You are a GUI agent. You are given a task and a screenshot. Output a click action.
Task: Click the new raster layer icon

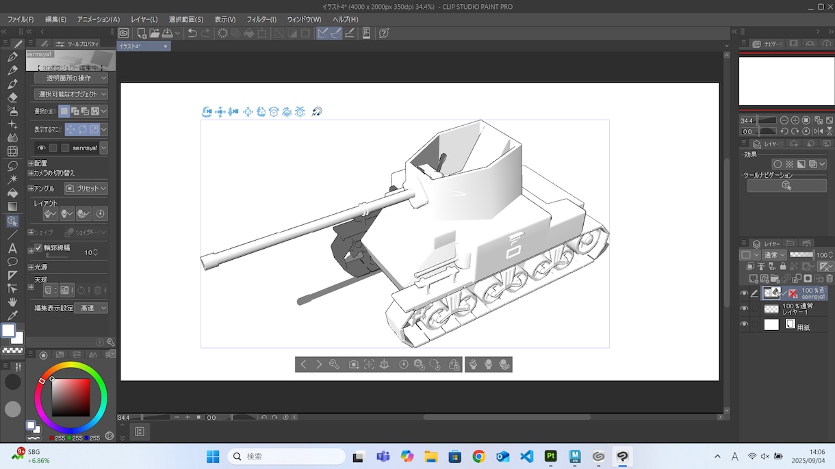pyautogui.click(x=754, y=278)
